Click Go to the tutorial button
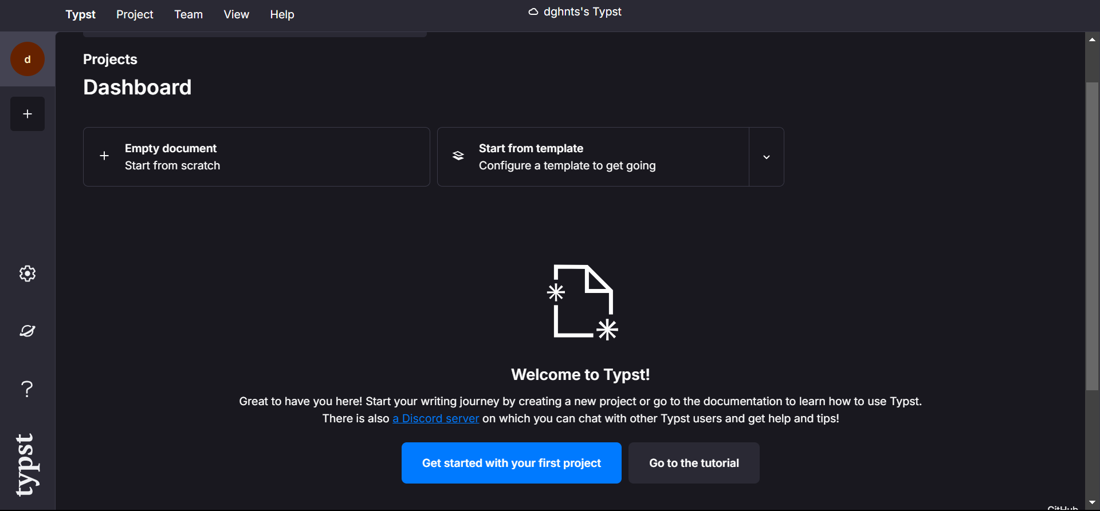Image resolution: width=1100 pixels, height=511 pixels. coord(694,463)
